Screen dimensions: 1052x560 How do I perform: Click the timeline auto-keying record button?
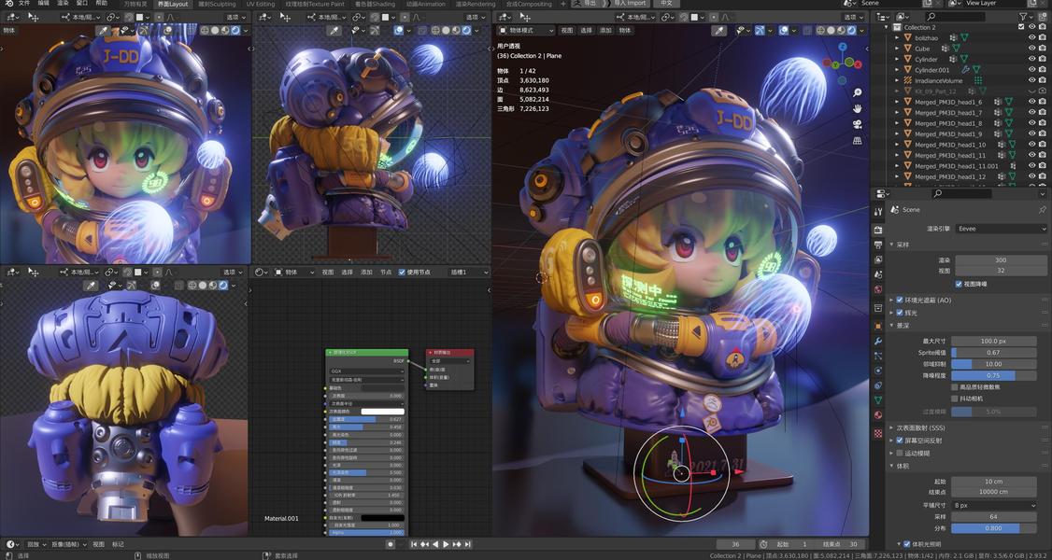[390, 544]
